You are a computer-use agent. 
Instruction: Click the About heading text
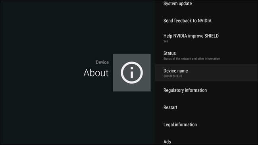(x=96, y=72)
